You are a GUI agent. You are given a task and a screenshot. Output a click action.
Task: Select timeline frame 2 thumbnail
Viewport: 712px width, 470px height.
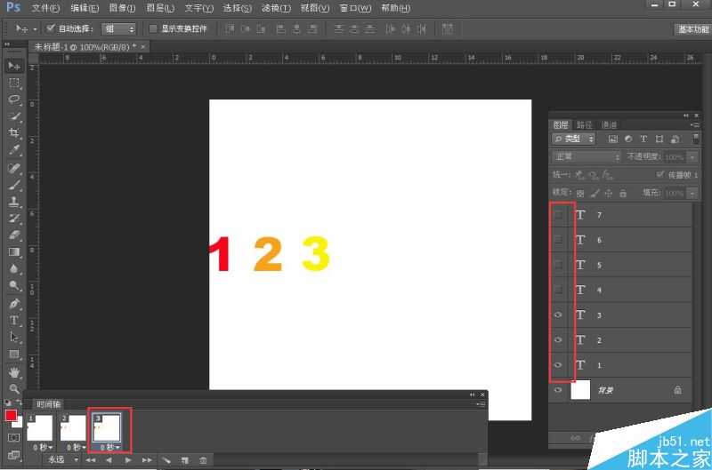[73, 427]
